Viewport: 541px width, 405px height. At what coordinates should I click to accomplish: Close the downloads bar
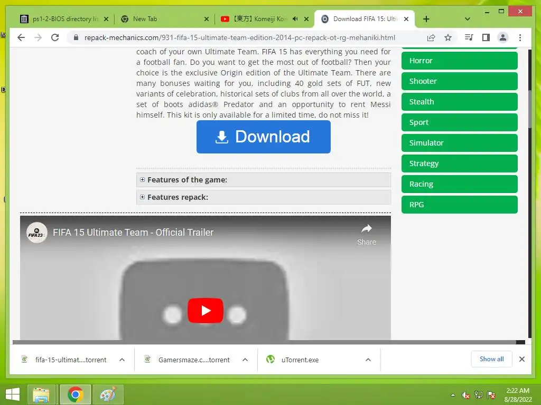pos(522,359)
